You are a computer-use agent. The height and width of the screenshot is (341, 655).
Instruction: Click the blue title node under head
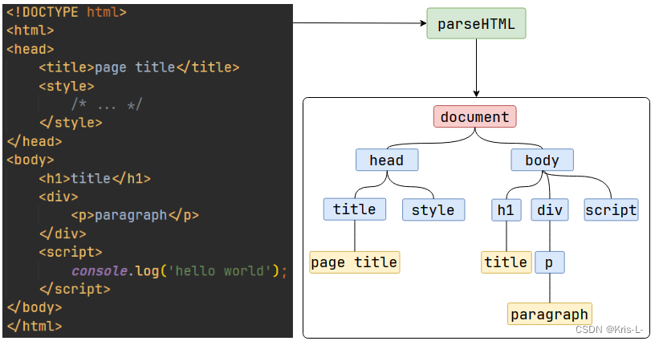tap(354, 209)
